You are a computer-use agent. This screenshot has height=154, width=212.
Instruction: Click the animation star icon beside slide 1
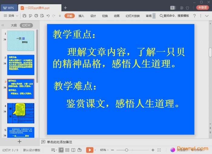point(5,39)
